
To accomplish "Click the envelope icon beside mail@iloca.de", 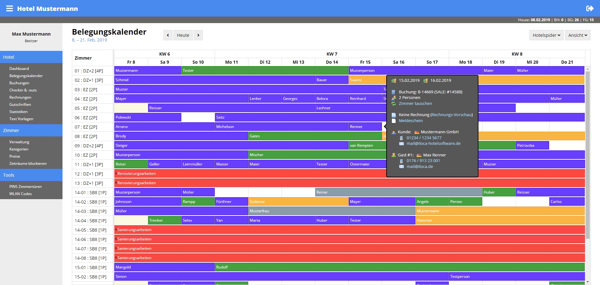I will [x=402, y=167].
